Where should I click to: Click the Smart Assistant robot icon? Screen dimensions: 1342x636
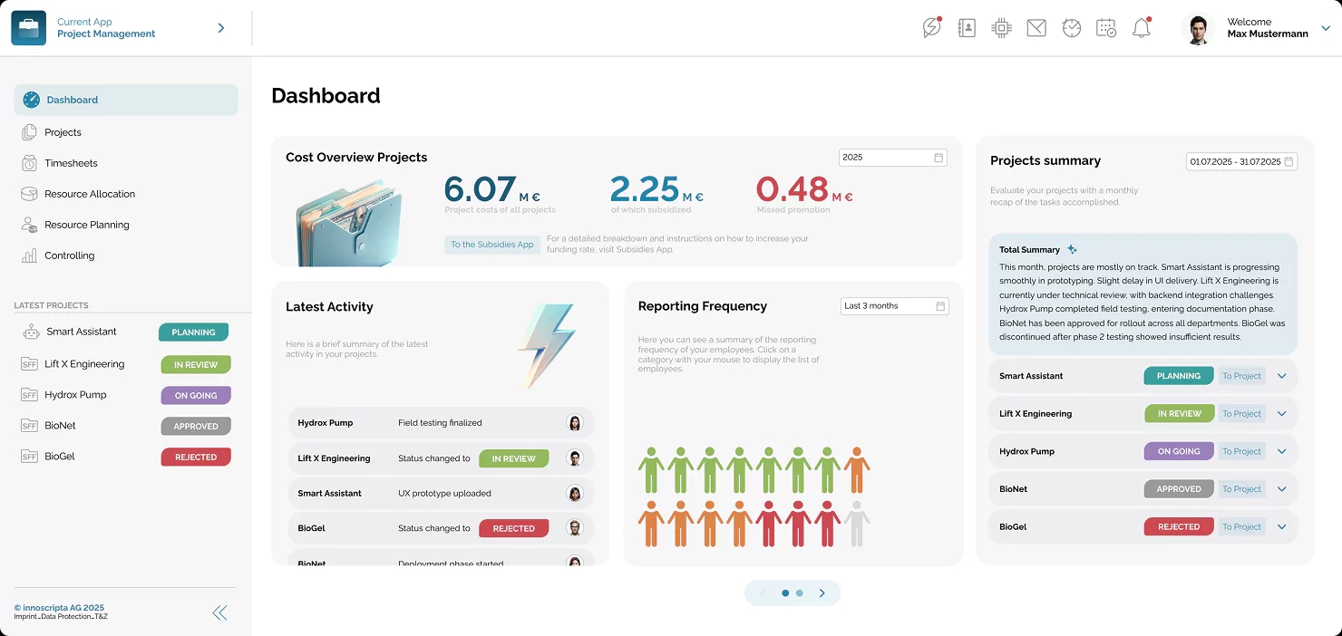[30, 332]
